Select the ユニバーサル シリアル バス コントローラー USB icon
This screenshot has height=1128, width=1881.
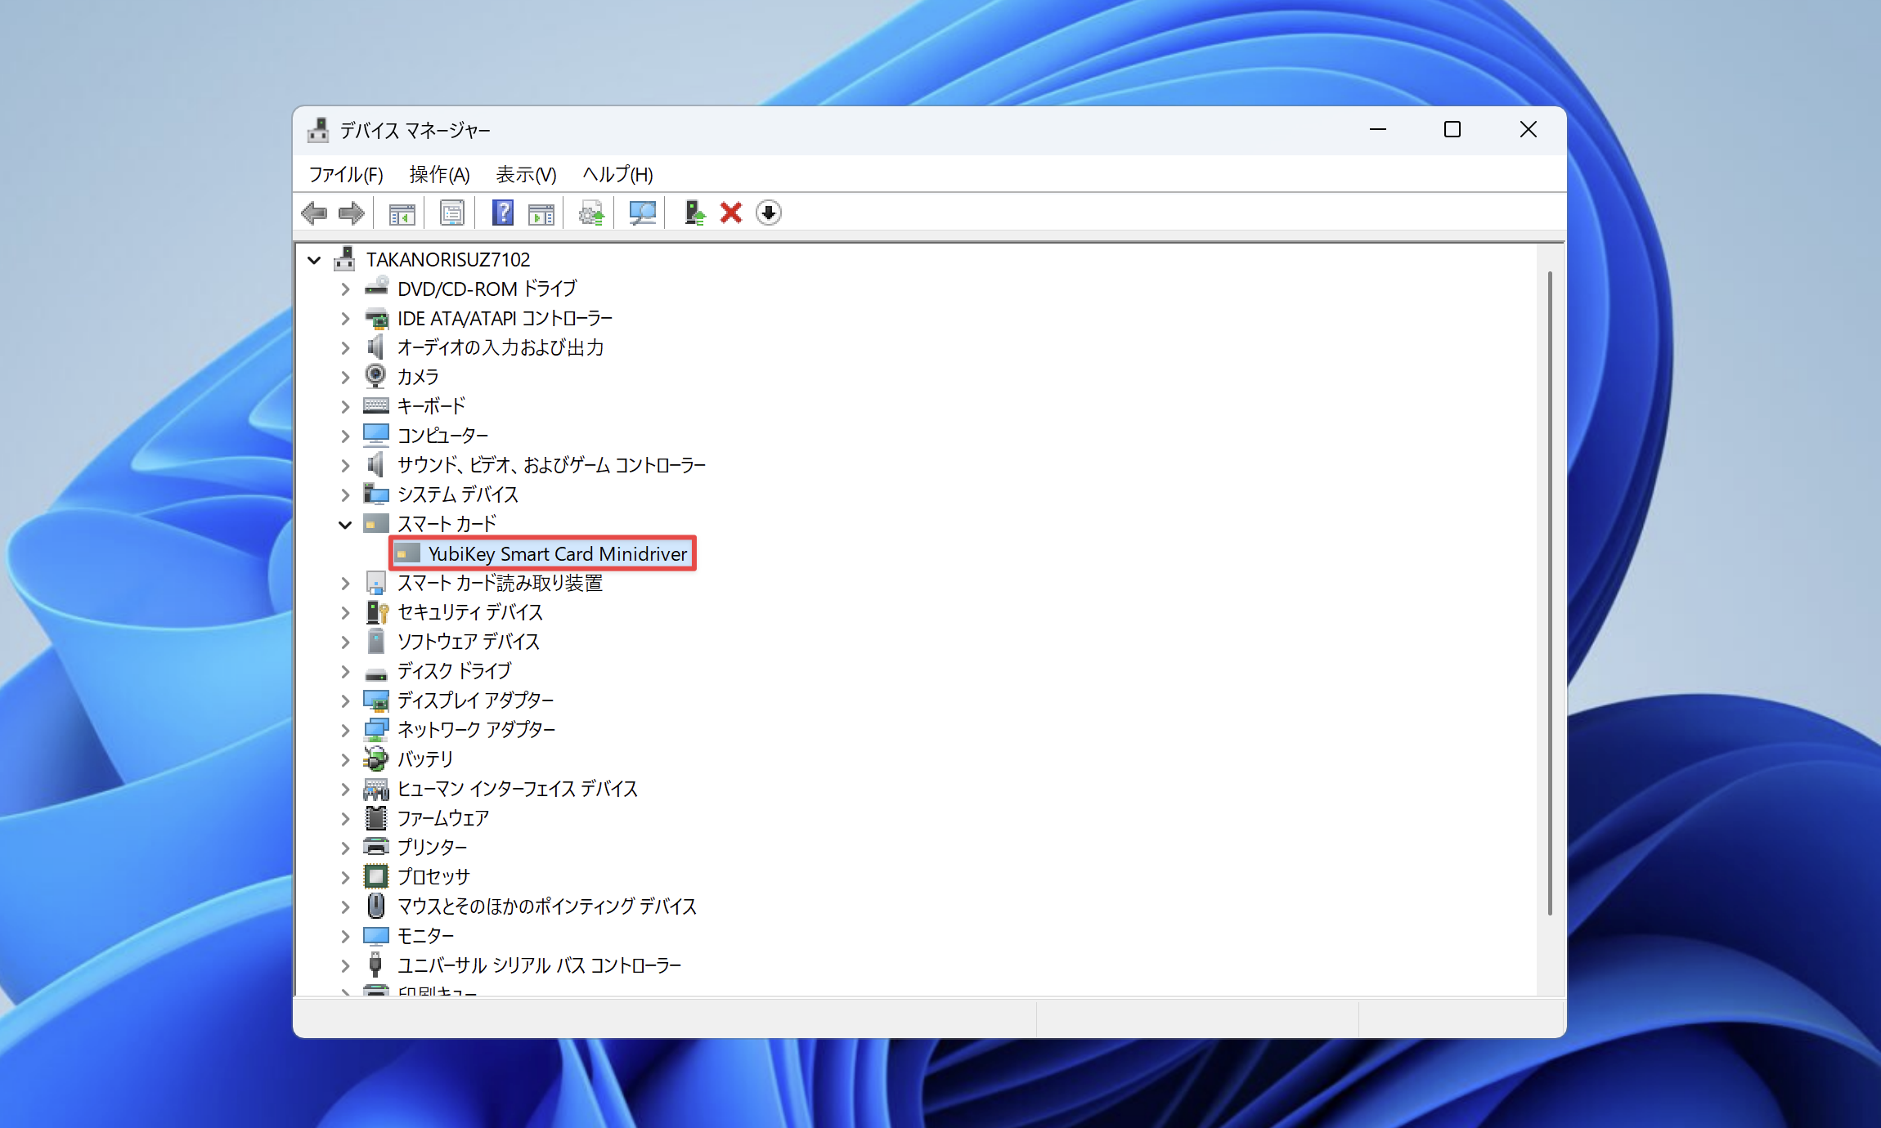(376, 965)
